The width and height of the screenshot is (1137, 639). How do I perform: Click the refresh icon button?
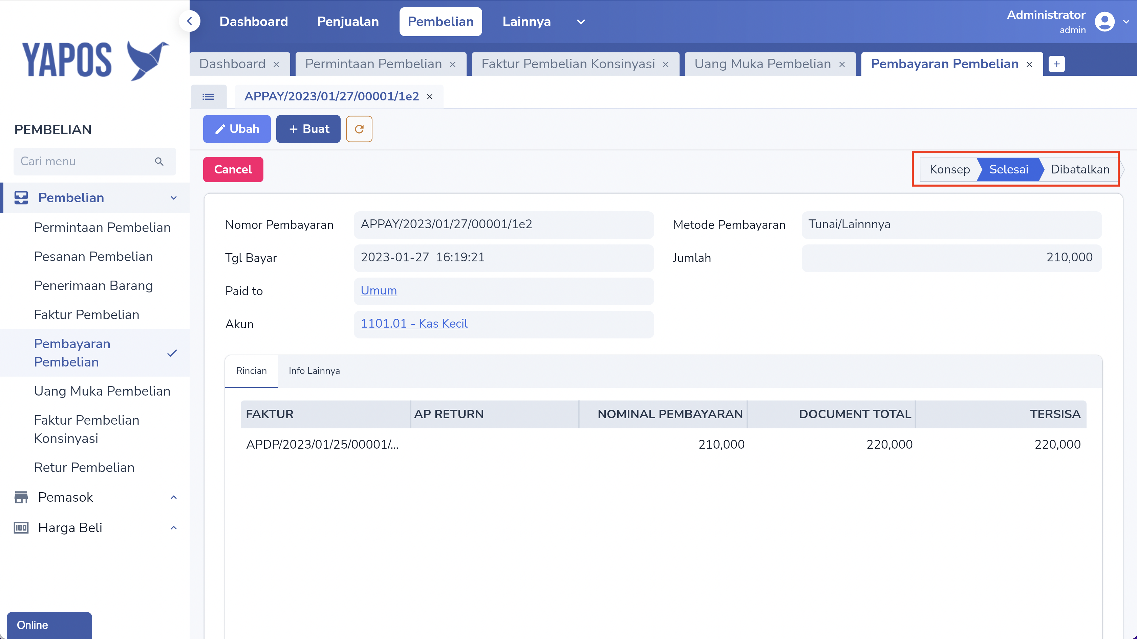tap(359, 129)
